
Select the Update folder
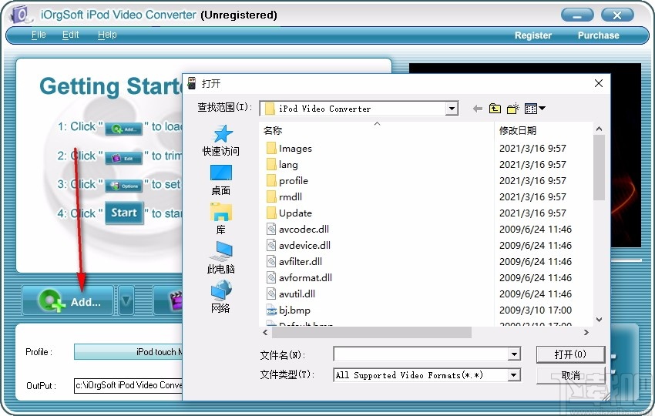point(289,213)
